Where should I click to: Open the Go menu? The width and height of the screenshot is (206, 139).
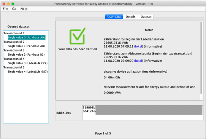tap(14, 9)
